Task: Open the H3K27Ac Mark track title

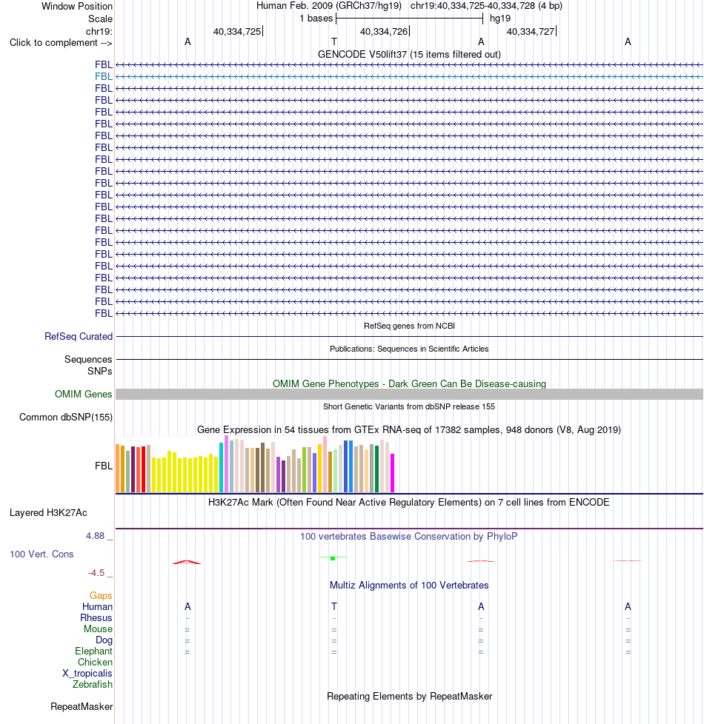Action: tap(409, 503)
